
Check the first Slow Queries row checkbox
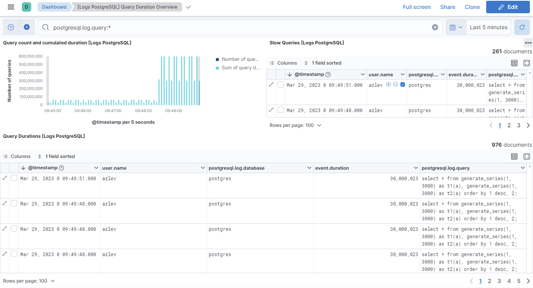(280, 85)
